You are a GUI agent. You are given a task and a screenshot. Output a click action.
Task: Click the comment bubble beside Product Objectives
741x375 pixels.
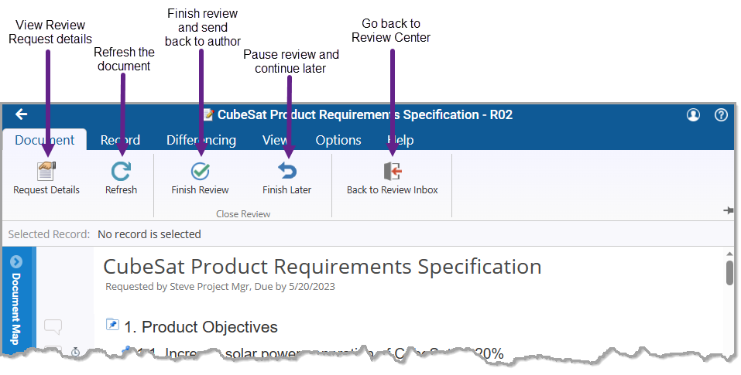coord(53,326)
